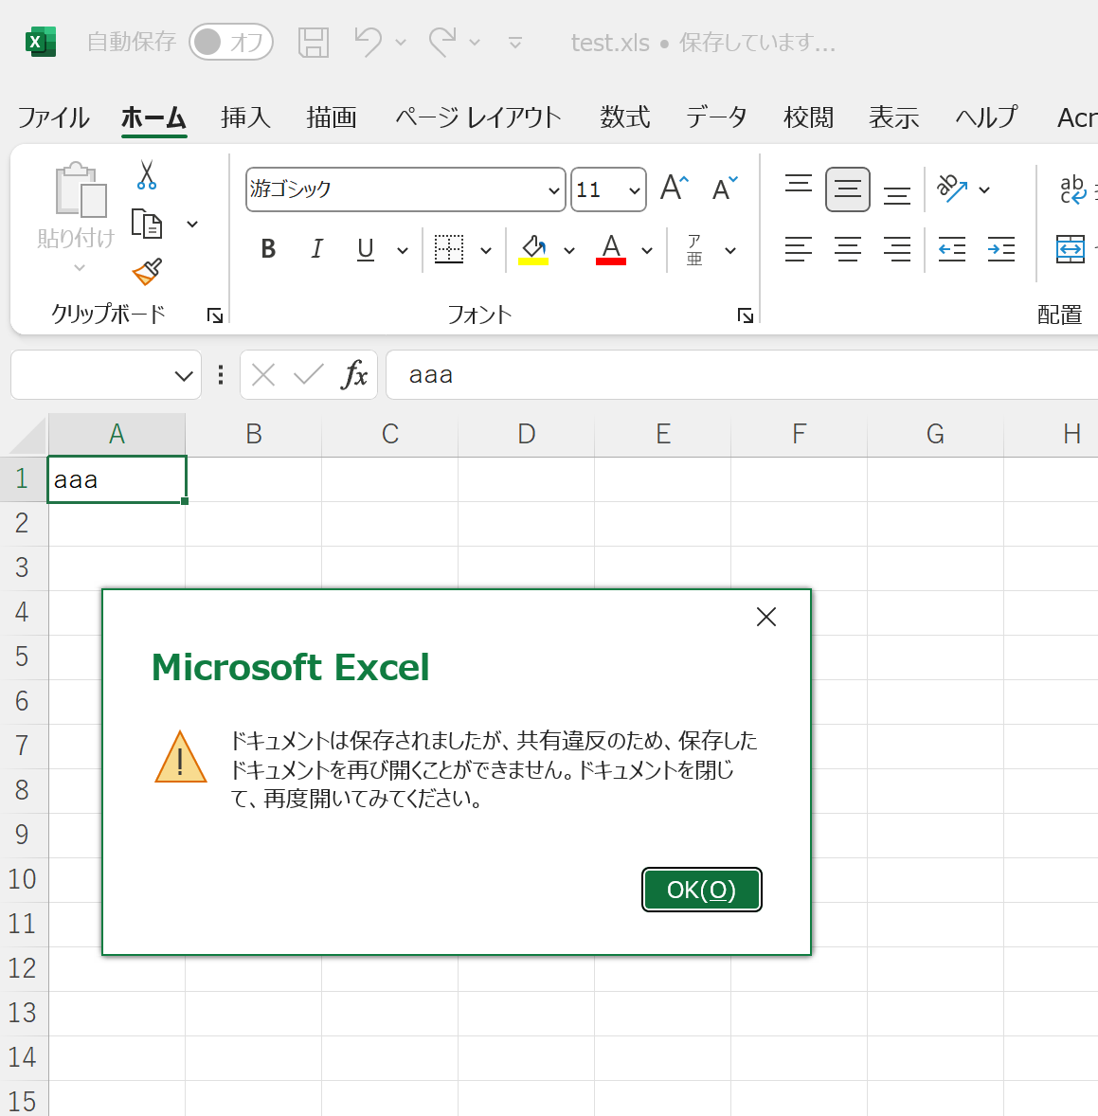Click the Save floppy disk icon

[313, 43]
